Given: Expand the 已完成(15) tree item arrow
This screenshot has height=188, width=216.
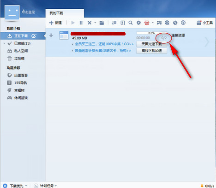Looking at the screenshot, I should (4, 43).
